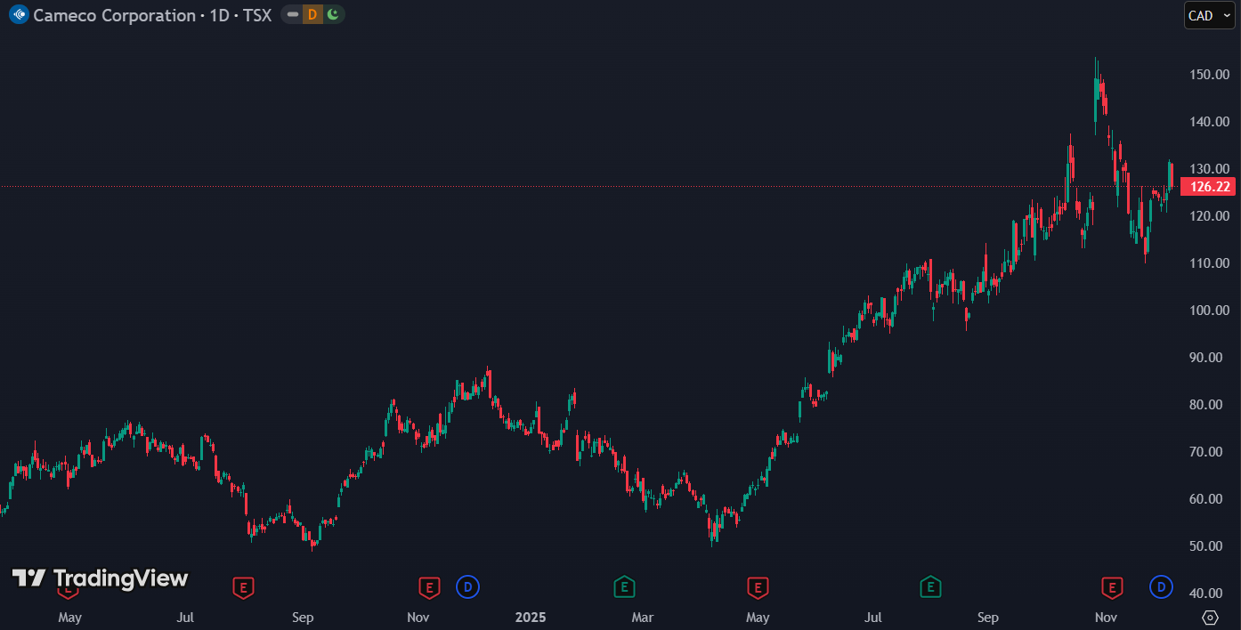Click the 100.00 price scale label
Viewport: 1241px width, 630px height.
pos(1210,311)
